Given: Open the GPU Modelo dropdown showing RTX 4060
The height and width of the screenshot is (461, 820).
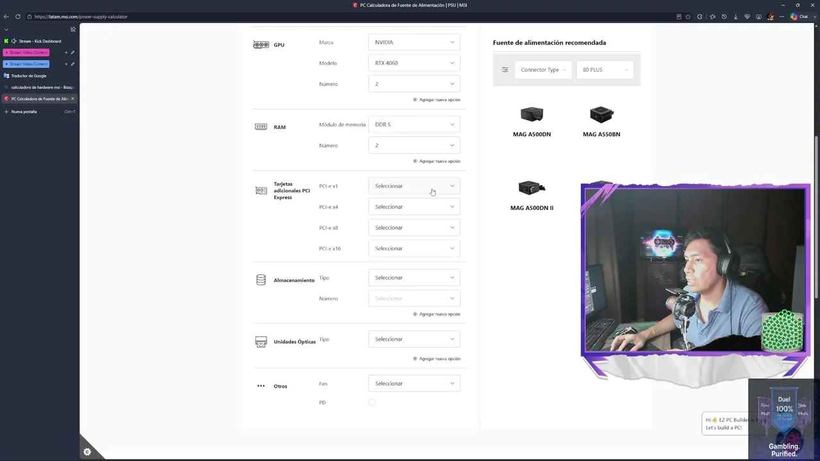Looking at the screenshot, I should click(x=414, y=63).
